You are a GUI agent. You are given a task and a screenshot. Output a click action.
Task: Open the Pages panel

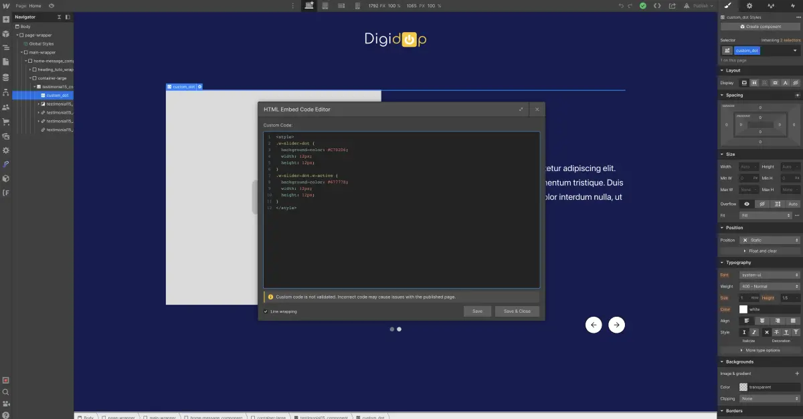click(6, 63)
